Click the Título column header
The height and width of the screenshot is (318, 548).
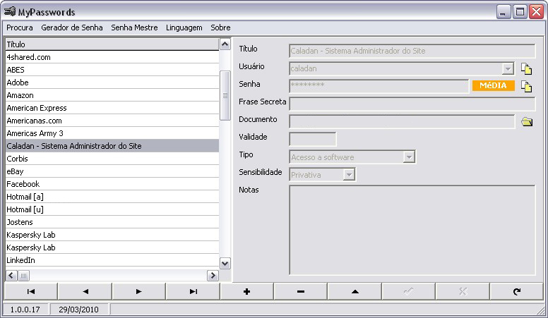tap(112, 44)
